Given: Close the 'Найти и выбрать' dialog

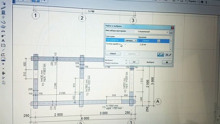Looking at the screenshot, I should [173, 28].
